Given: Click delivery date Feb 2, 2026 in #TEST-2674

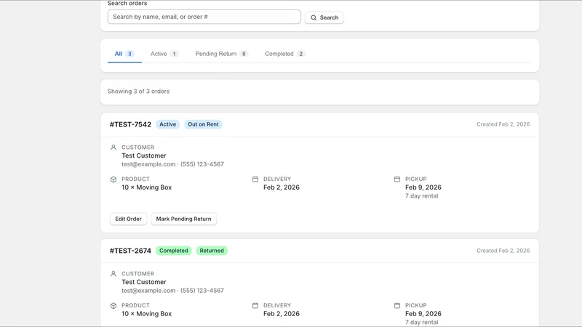Looking at the screenshot, I should (282, 314).
